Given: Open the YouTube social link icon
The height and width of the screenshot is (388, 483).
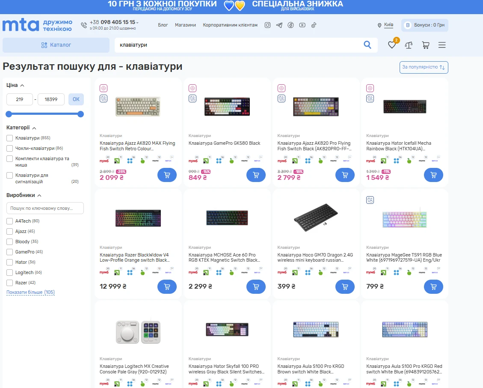Looking at the screenshot, I should click(x=302, y=25).
